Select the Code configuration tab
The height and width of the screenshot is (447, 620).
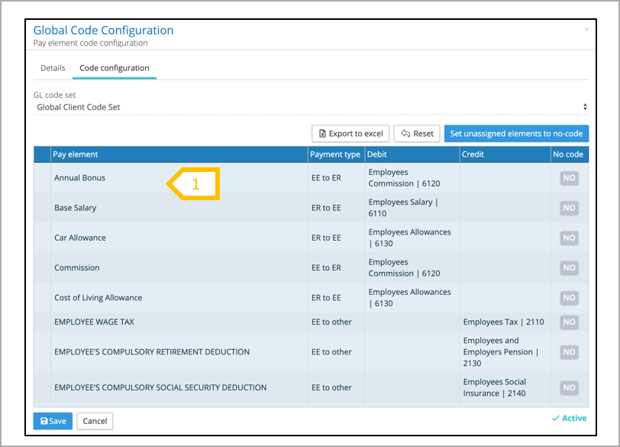point(115,68)
